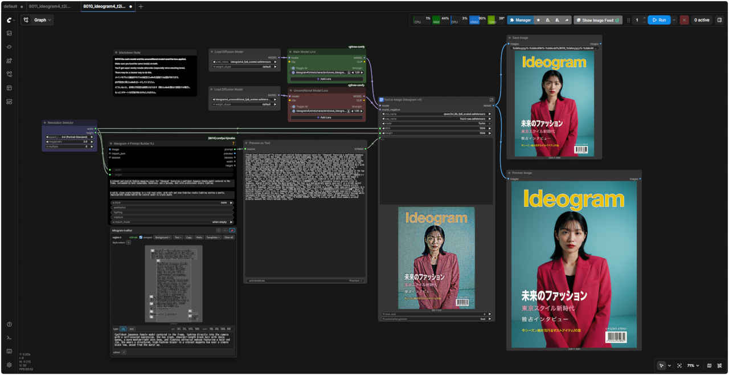Increase the queue batch count stepper

pos(644,18)
